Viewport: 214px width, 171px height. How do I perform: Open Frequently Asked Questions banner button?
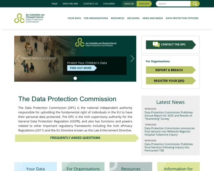(77, 138)
